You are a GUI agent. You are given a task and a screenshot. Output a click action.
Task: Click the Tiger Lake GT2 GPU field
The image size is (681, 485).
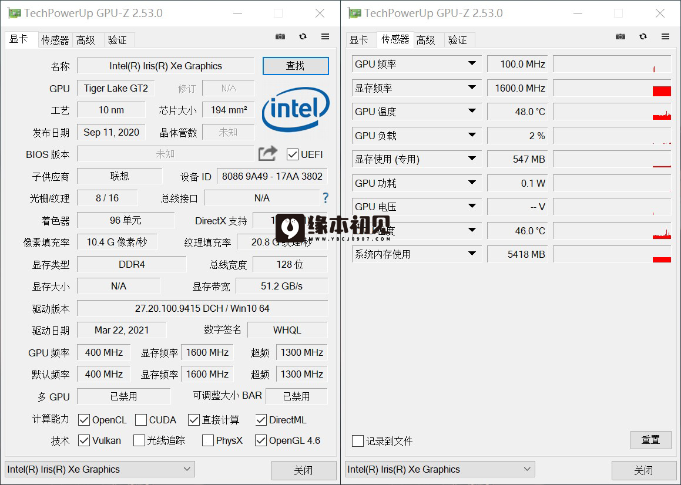(116, 88)
